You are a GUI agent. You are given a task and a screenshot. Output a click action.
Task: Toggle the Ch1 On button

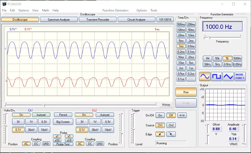[21, 115]
